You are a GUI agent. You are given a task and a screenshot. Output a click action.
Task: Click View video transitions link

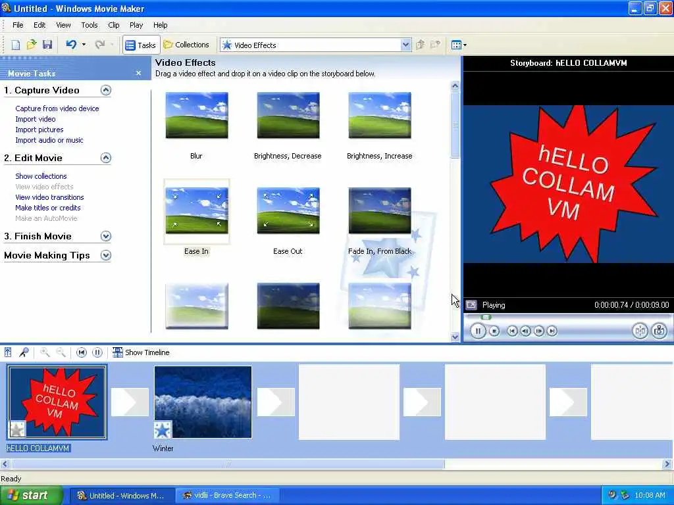click(x=49, y=197)
